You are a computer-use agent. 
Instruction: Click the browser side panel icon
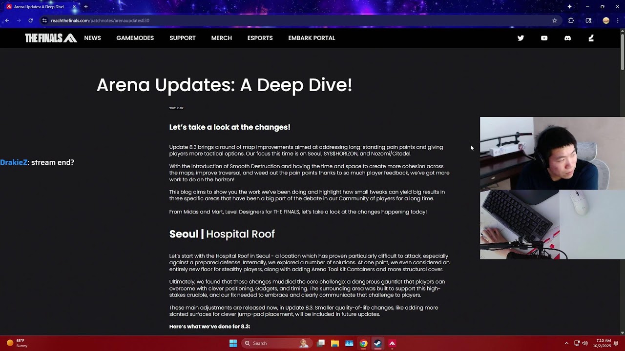pos(588,20)
